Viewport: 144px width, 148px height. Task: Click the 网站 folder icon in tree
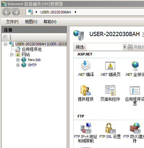(x=18, y=54)
